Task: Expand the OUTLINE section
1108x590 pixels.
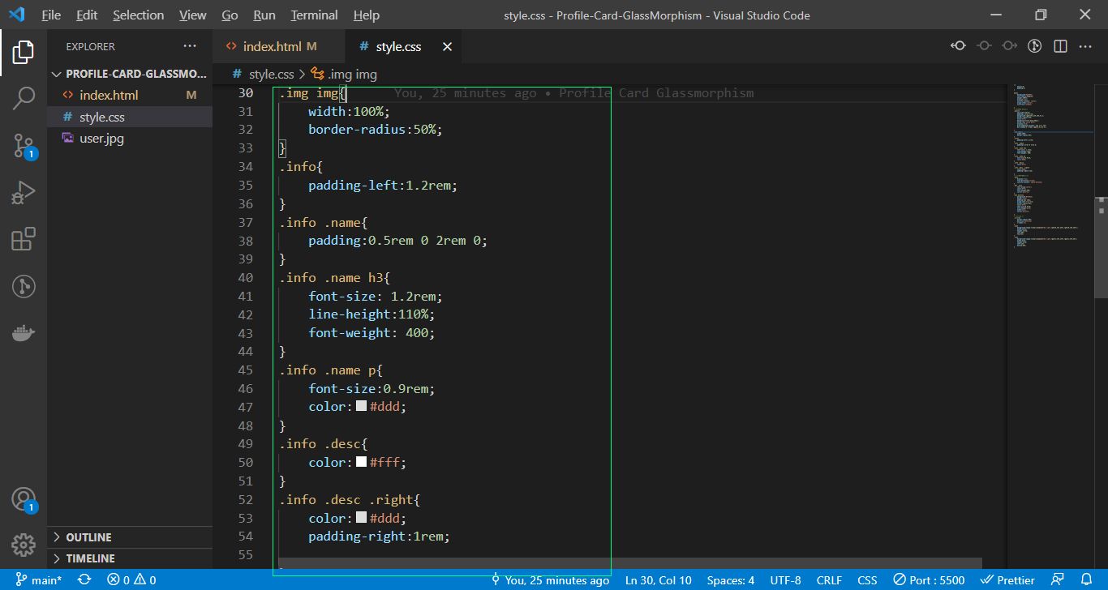Action: click(x=130, y=537)
